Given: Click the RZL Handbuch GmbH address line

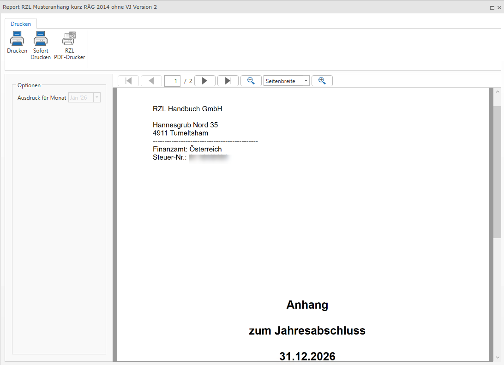Looking at the screenshot, I should (x=187, y=109).
